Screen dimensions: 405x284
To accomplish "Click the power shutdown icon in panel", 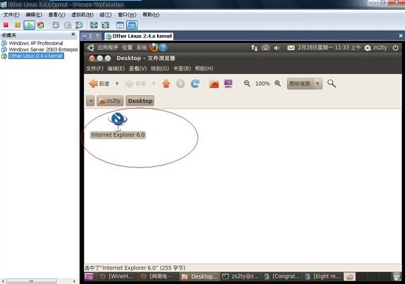I will (x=395, y=48).
